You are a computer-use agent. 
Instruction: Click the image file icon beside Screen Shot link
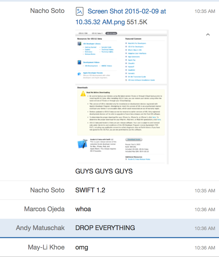pyautogui.click(x=80, y=12)
